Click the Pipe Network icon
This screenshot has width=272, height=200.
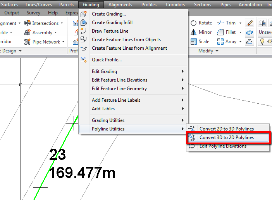28,42
